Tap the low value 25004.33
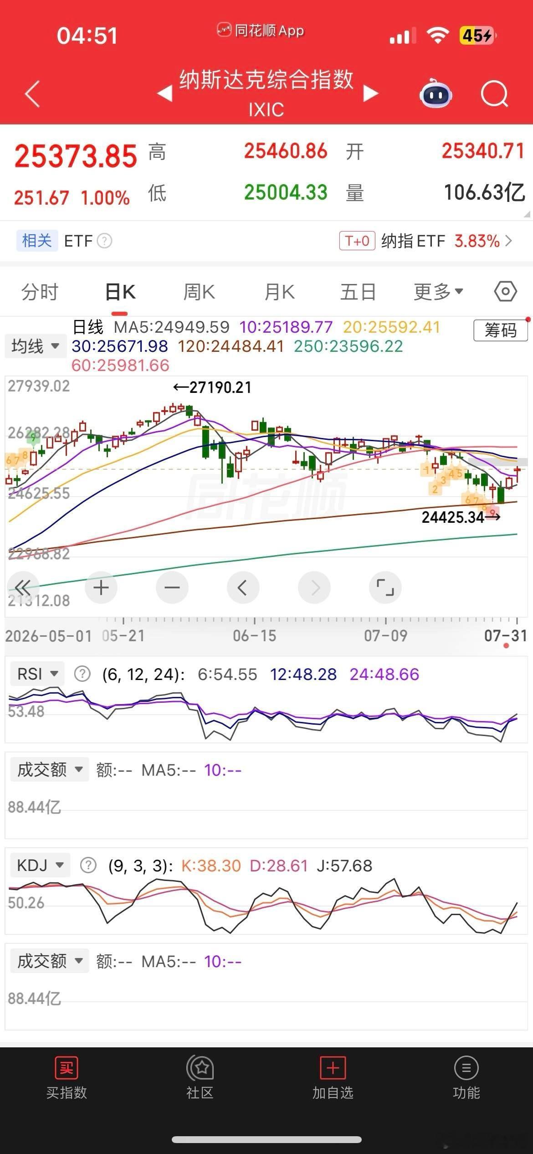Viewport: 533px width, 1154px height. coord(286,192)
